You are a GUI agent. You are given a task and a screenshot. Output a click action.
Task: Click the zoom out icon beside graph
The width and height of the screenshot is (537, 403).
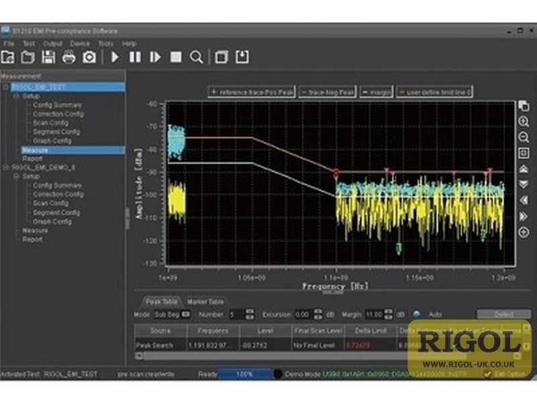524,137
